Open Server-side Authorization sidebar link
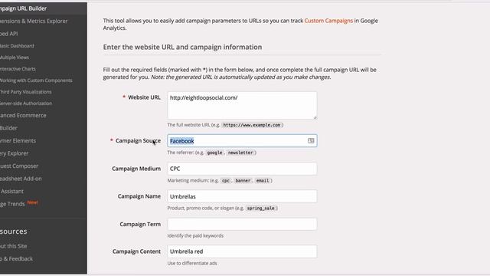This screenshot has width=490, height=276. tap(26, 103)
